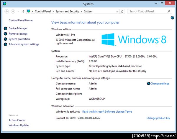Select System and Security breadcrumb
The image size is (177, 139).
pos(67,11)
